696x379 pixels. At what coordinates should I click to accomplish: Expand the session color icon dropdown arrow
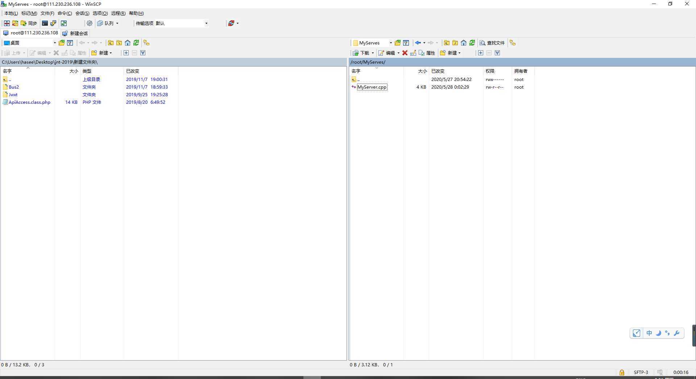(x=237, y=23)
